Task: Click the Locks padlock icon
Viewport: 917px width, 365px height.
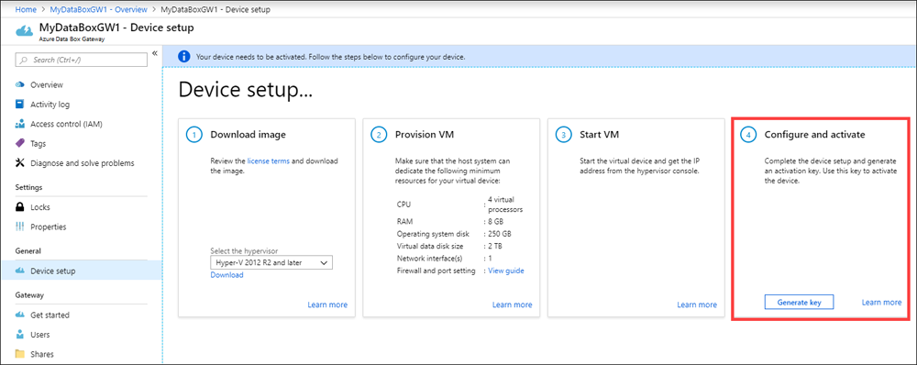Action: [x=20, y=207]
